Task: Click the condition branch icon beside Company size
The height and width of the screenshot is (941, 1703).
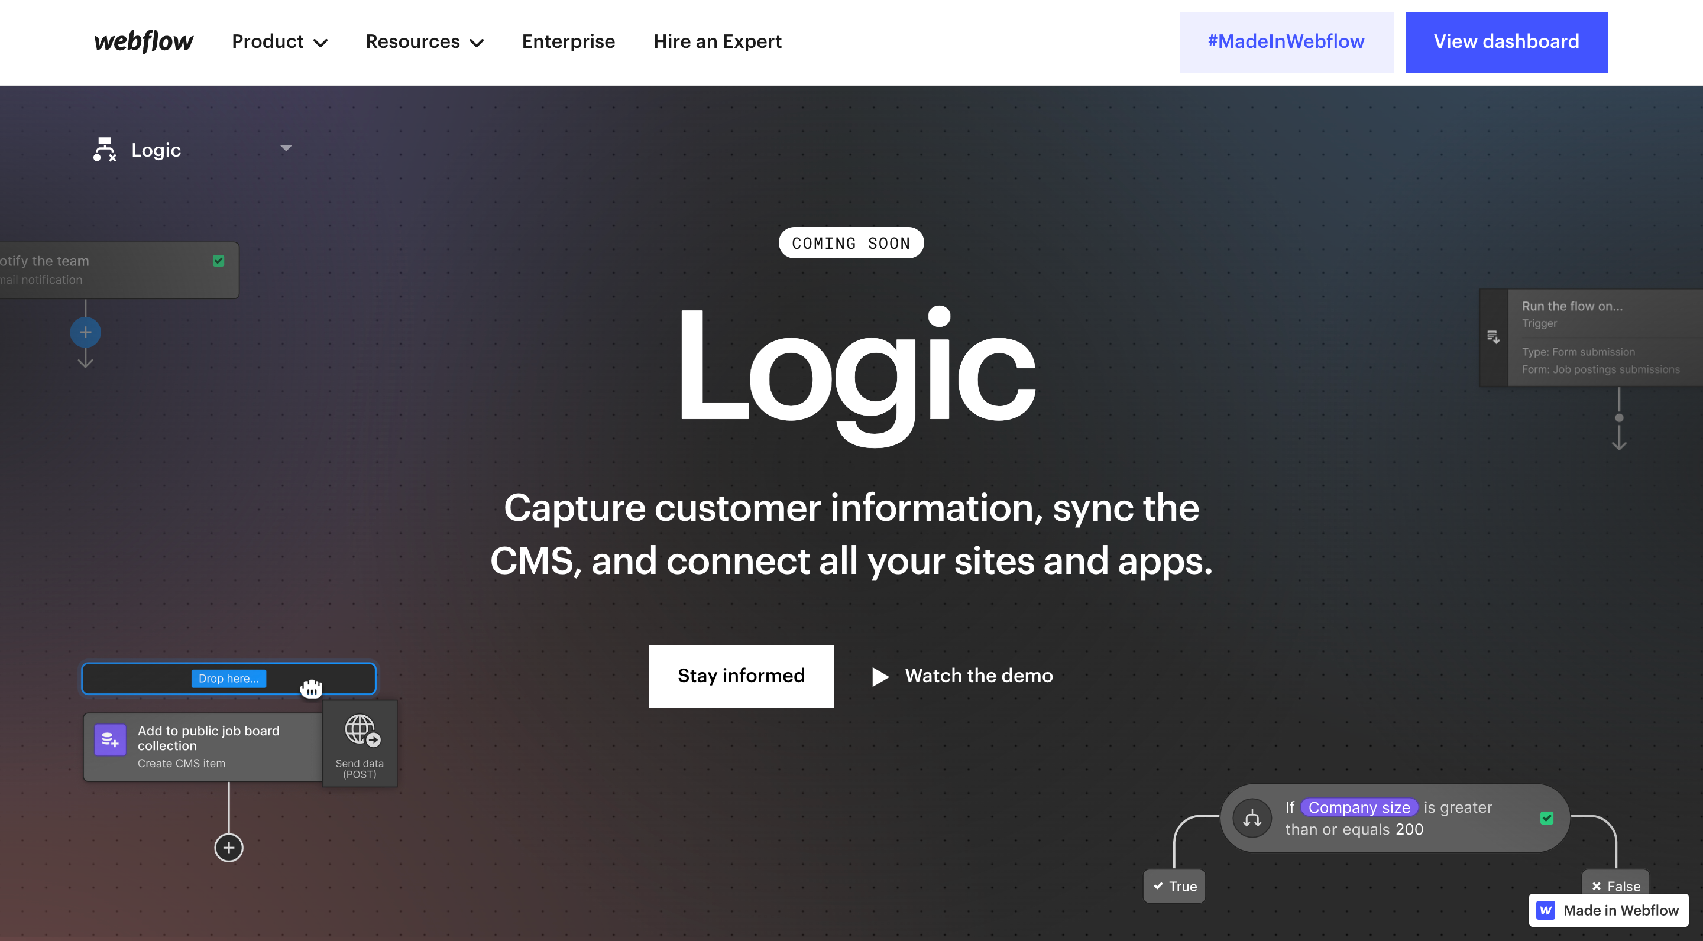Action: 1251,819
